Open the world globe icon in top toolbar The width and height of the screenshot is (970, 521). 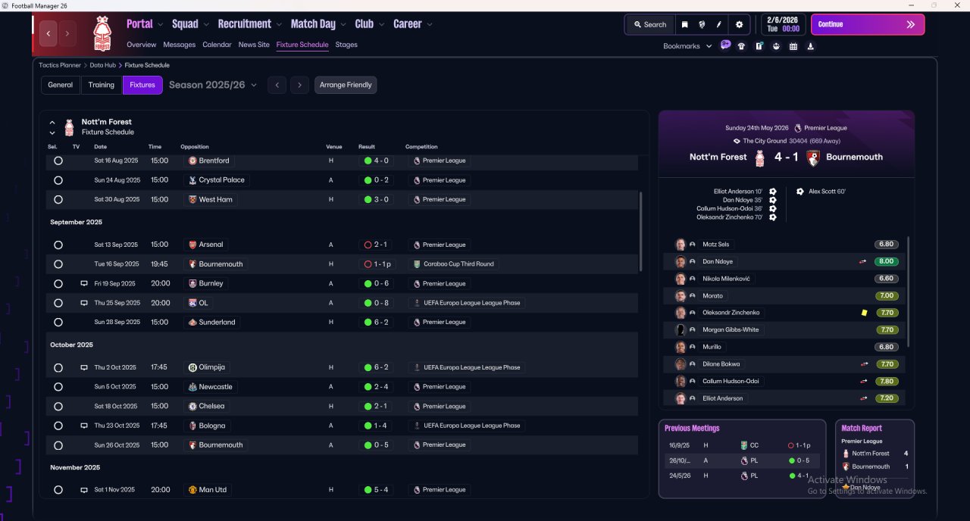click(x=702, y=24)
